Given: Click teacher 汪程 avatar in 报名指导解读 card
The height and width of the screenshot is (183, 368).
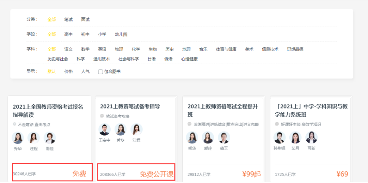Looking at the screenshot, I should coord(33,138).
